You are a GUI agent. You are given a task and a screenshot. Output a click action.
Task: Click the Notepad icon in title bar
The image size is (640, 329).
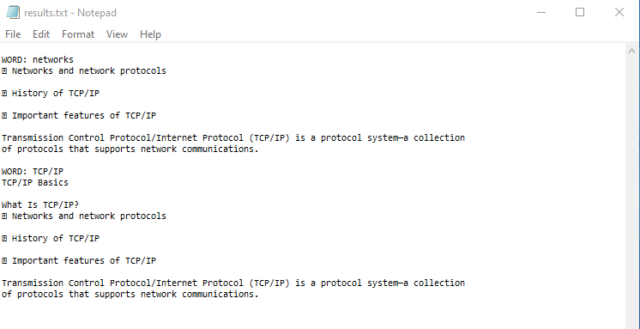coord(13,13)
